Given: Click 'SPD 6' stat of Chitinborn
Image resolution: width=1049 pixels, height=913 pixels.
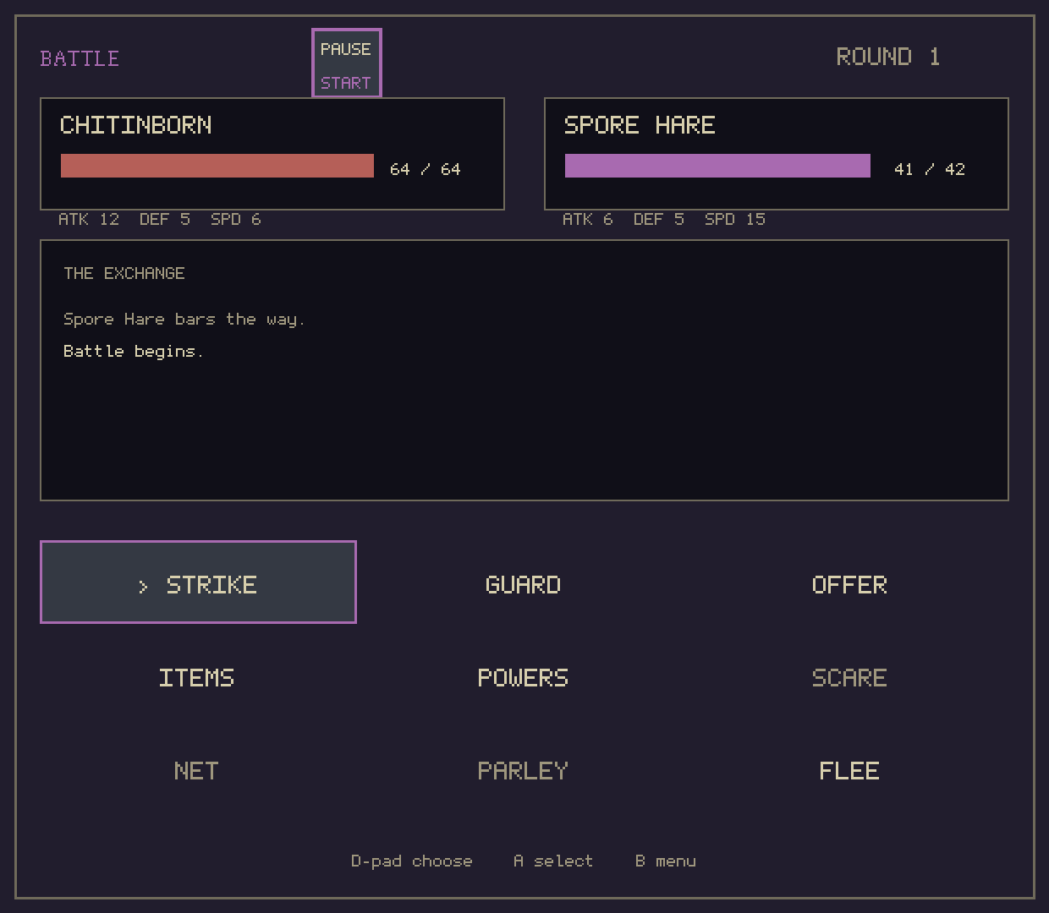Looking at the screenshot, I should coord(236,219).
